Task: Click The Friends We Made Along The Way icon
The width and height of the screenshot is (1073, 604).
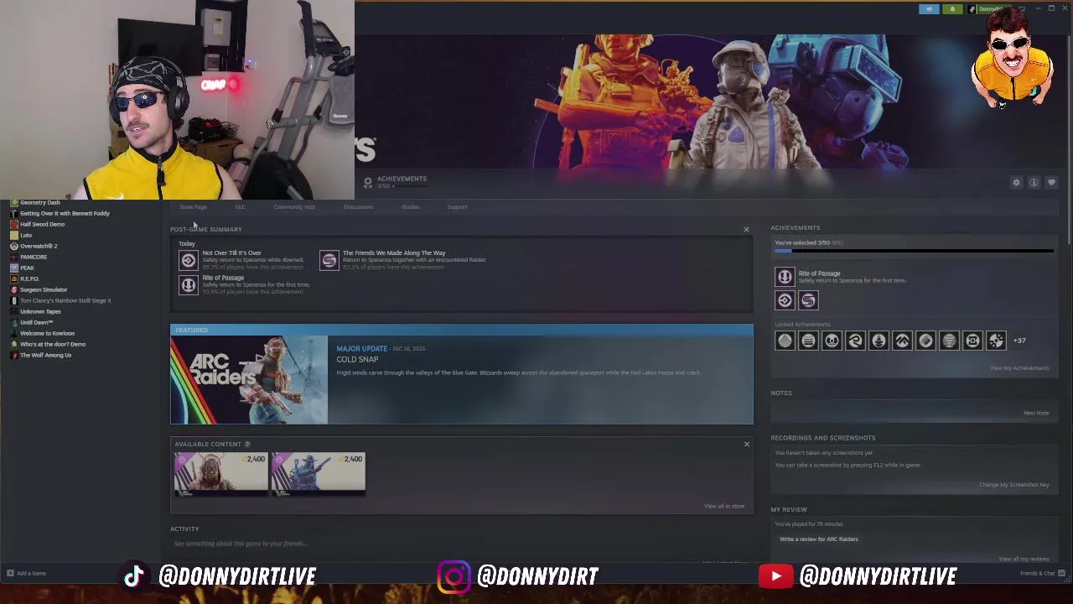Action: pos(329,260)
